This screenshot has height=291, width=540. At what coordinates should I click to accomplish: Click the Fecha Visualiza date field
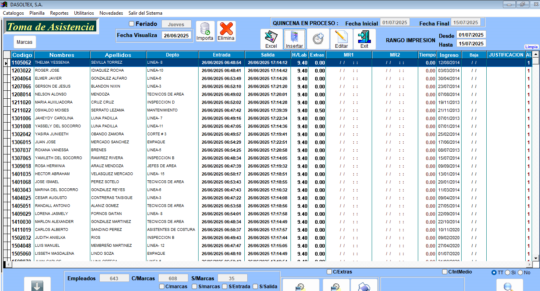pyautogui.click(x=176, y=35)
